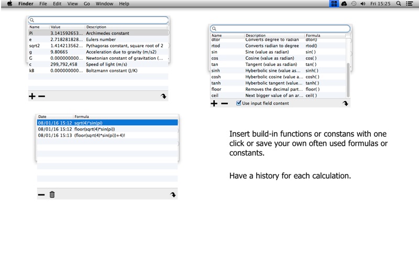Select history entry (floor(sqrt(4)*sin(pi))+4)!
The image size is (419, 262).
107,135
